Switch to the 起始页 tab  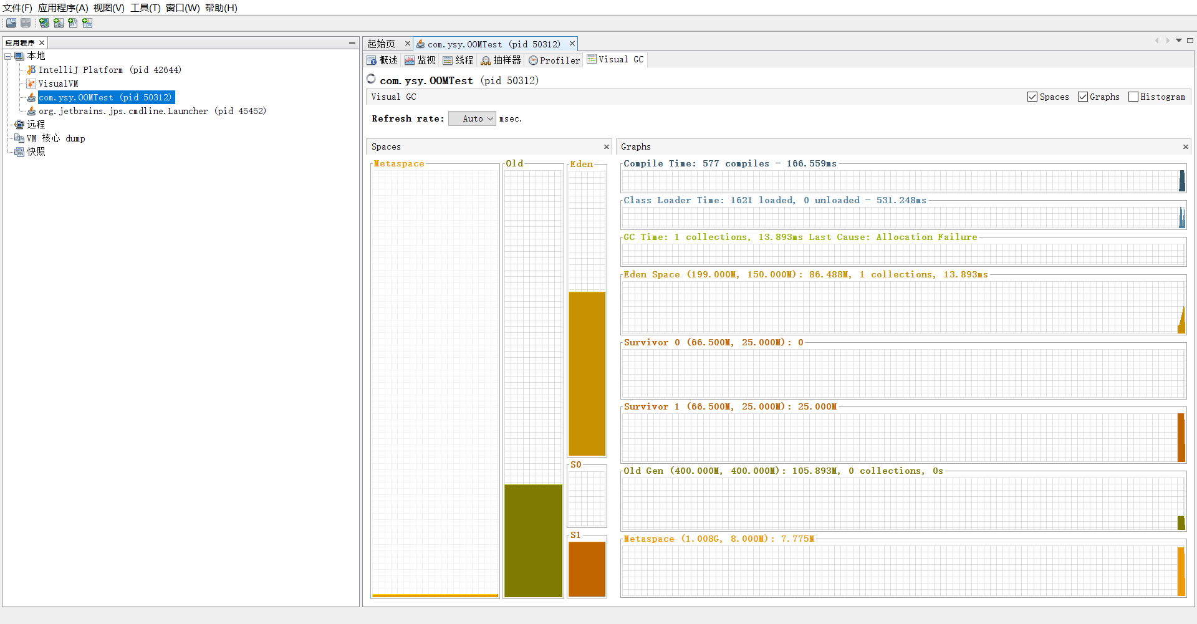[x=382, y=44]
